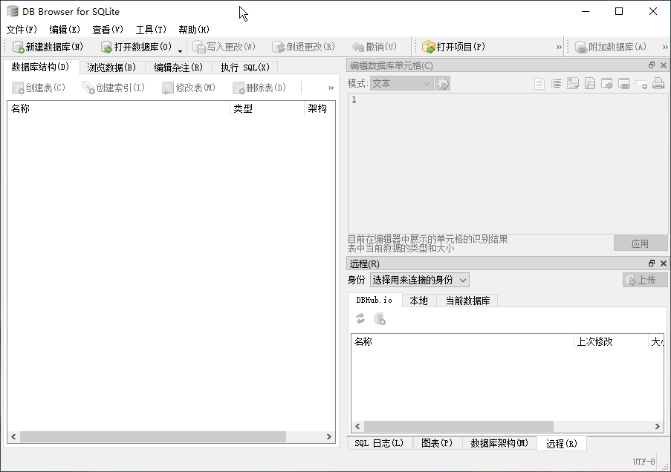Viewport: 671px width, 472px height.
Task: Click the floppy-disk save icon in the cell editor
Action: coord(590,83)
